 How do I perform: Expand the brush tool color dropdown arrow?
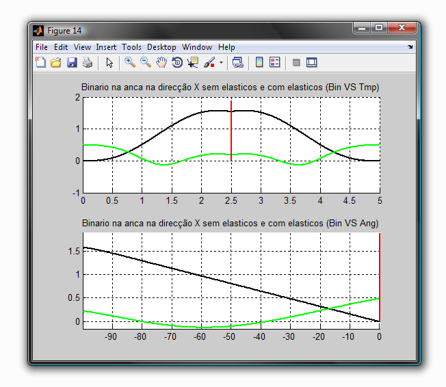pos(221,63)
